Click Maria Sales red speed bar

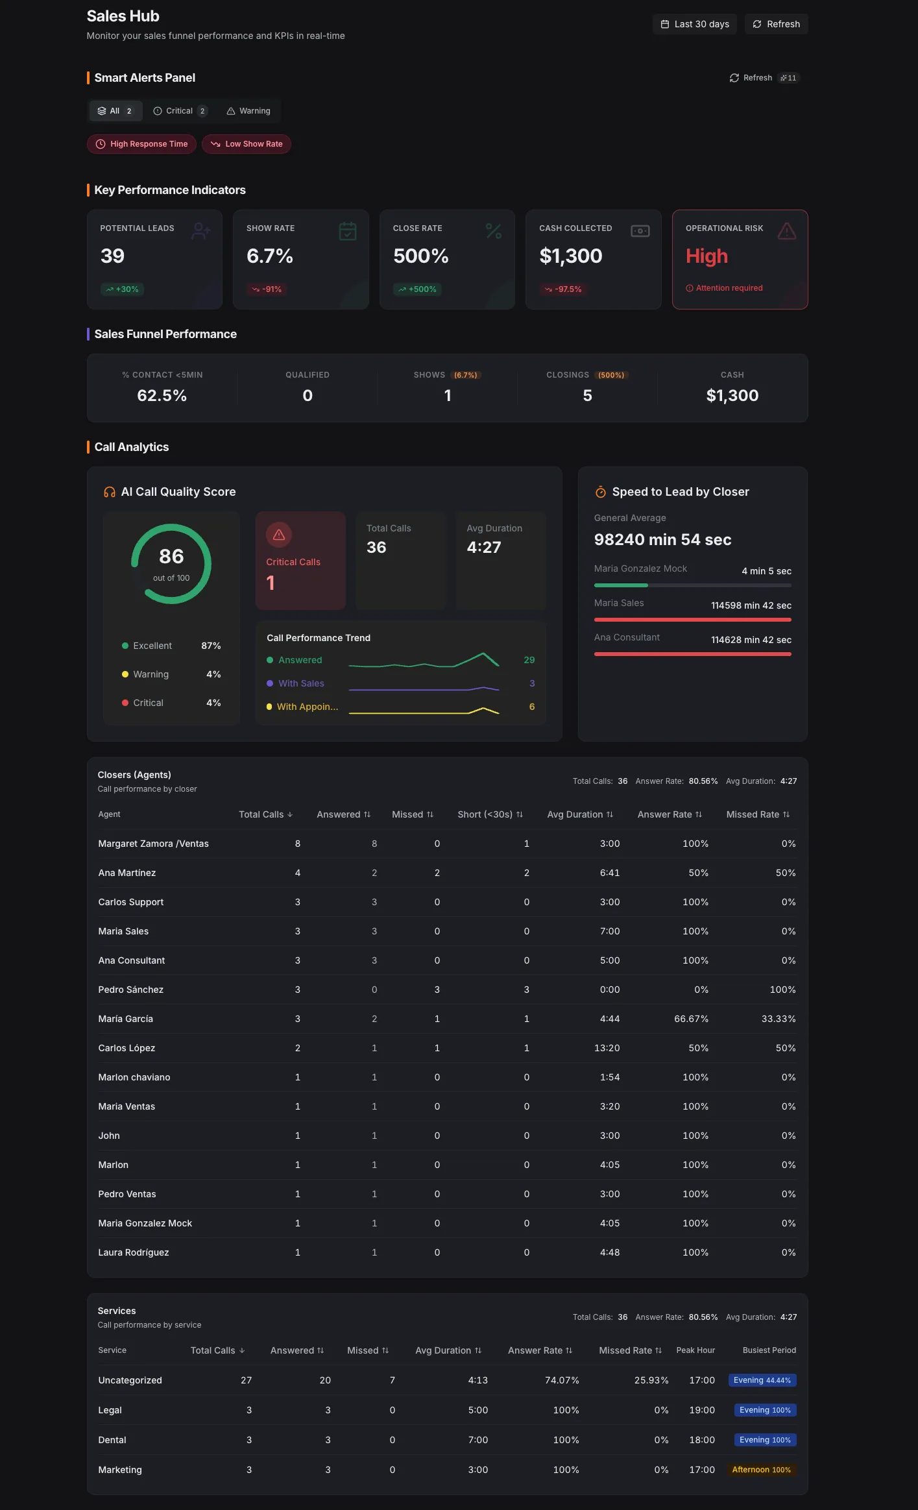coord(693,620)
